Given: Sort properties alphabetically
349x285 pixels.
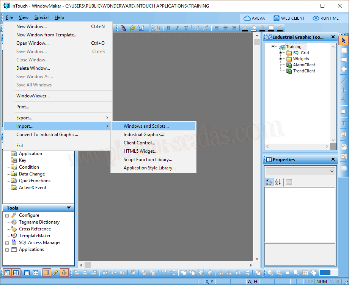Looking at the screenshot, I should point(278,182).
